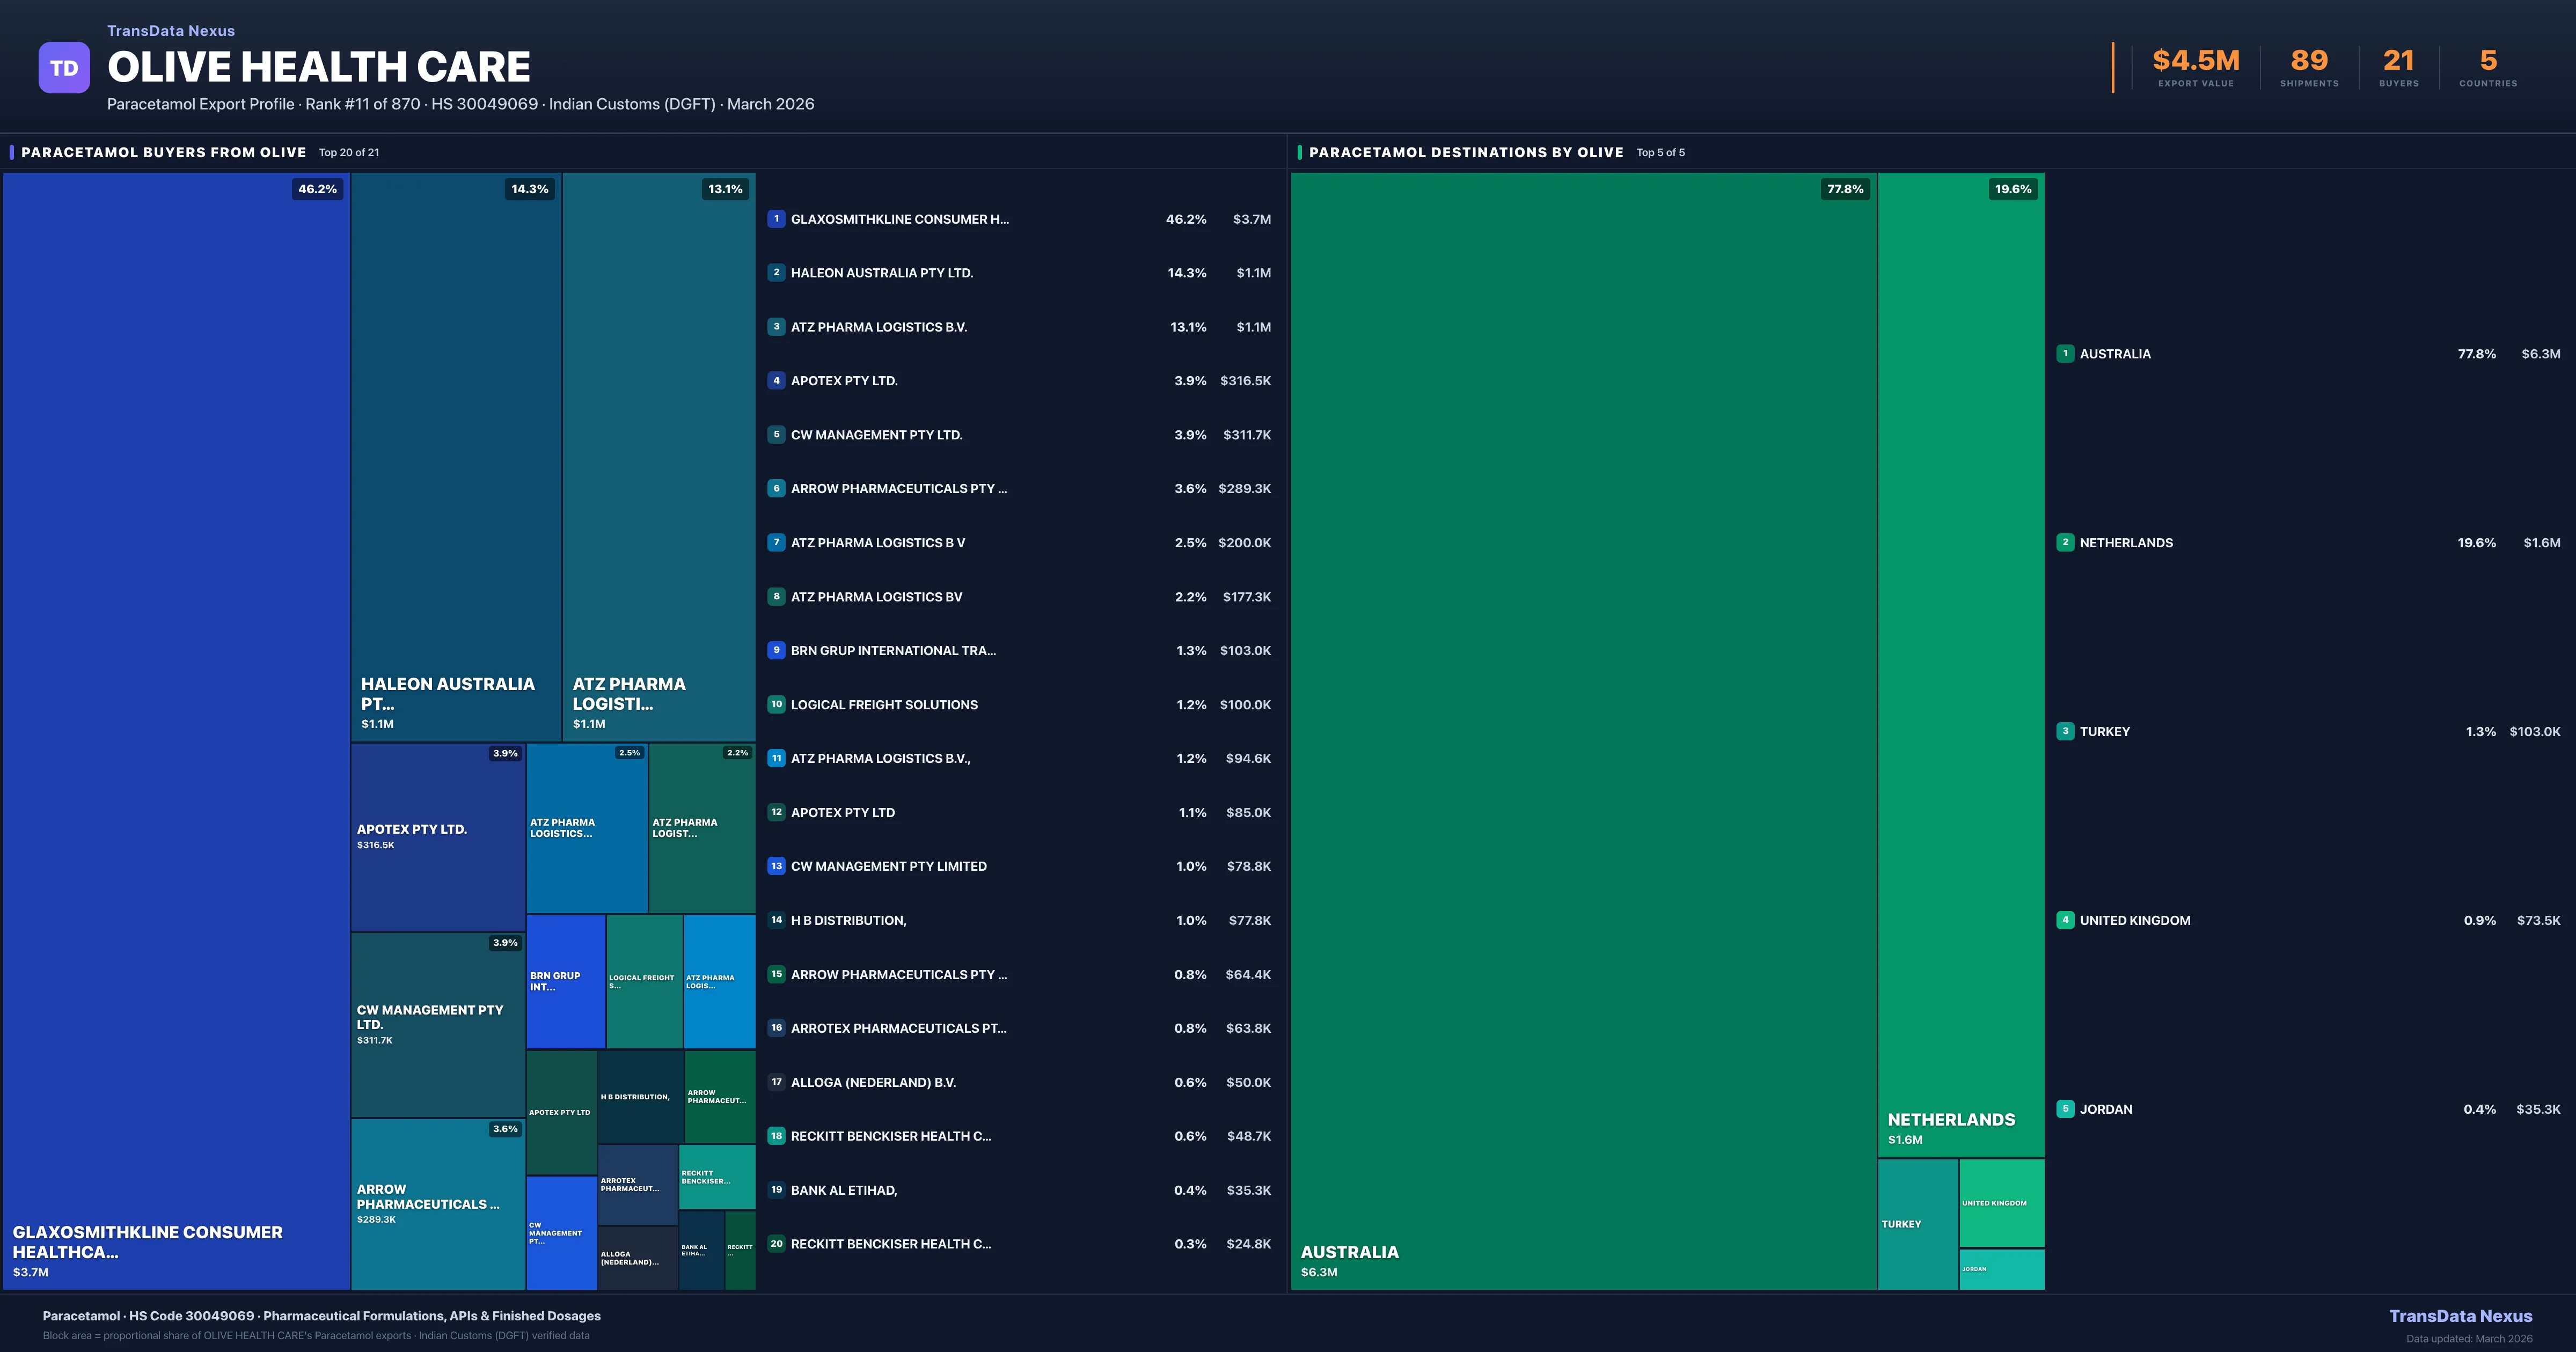Click rank badge 1 beside GlaxoSmithKline
Screen dimensions: 2576x1352
(776, 219)
